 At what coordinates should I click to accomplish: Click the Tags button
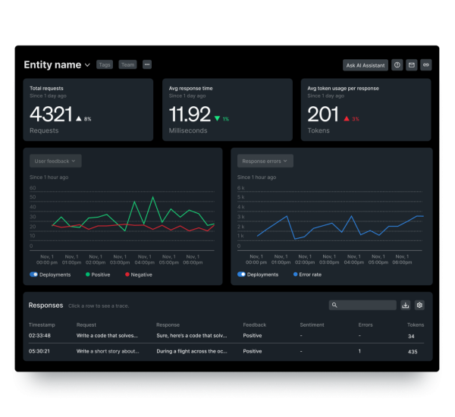[x=105, y=65]
